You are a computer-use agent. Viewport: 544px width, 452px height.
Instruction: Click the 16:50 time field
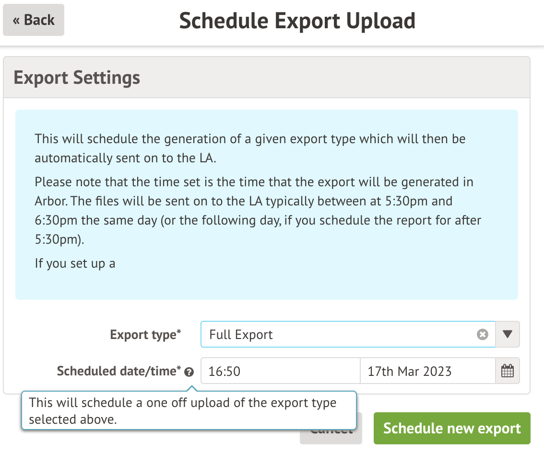[280, 371]
